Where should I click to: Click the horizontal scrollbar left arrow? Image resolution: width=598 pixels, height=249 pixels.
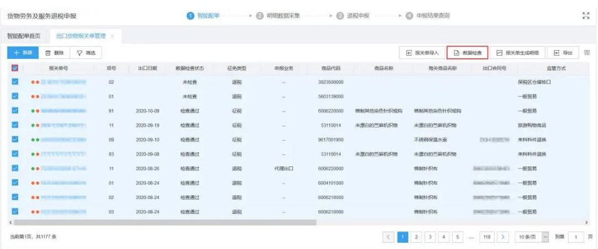[10, 222]
